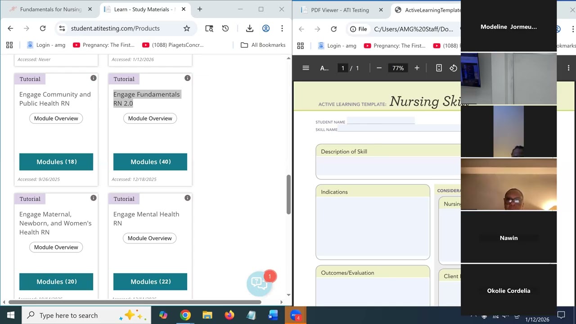Open the Windows Start menu
Image resolution: width=576 pixels, height=324 pixels.
(x=11, y=315)
